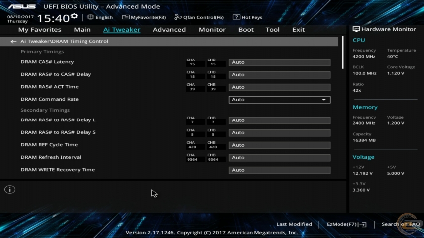Open Qfan Control(F6)
This screenshot has width=424, height=238.
pyautogui.click(x=199, y=17)
